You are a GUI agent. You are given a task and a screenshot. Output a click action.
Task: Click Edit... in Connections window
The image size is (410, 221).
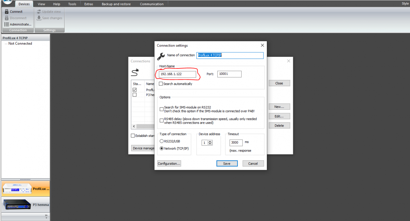coord(279,116)
